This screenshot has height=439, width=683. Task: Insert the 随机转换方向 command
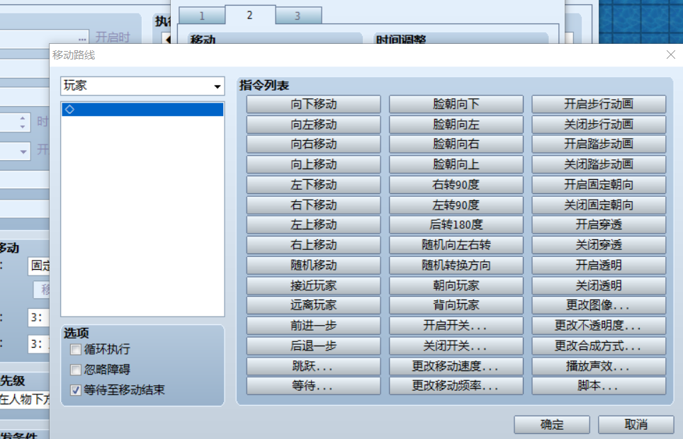[456, 266]
